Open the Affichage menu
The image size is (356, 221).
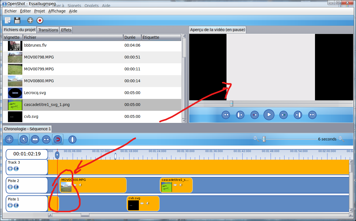(x=57, y=11)
